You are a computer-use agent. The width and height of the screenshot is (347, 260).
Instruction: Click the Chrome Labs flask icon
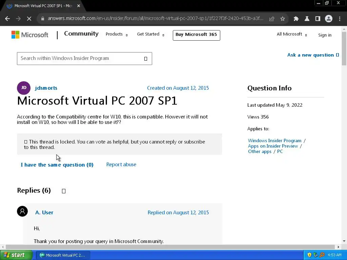pyautogui.click(x=307, y=19)
